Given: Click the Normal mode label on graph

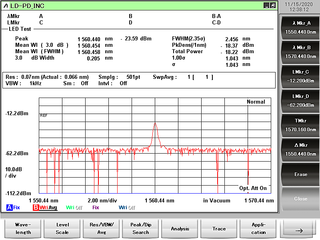Looking at the screenshot, I should click(256, 102).
